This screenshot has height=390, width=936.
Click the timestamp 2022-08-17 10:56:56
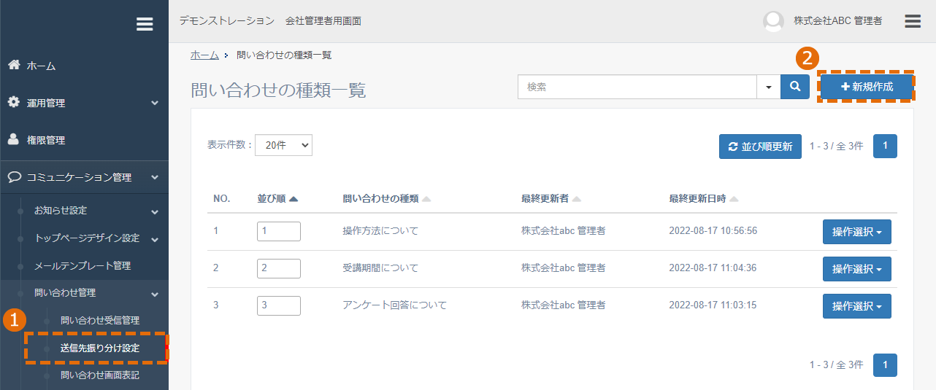click(713, 231)
